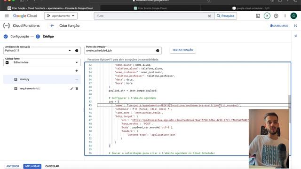Click the 'http_method': 'POST' line
The image size is (301, 169).
(x=137, y=124)
